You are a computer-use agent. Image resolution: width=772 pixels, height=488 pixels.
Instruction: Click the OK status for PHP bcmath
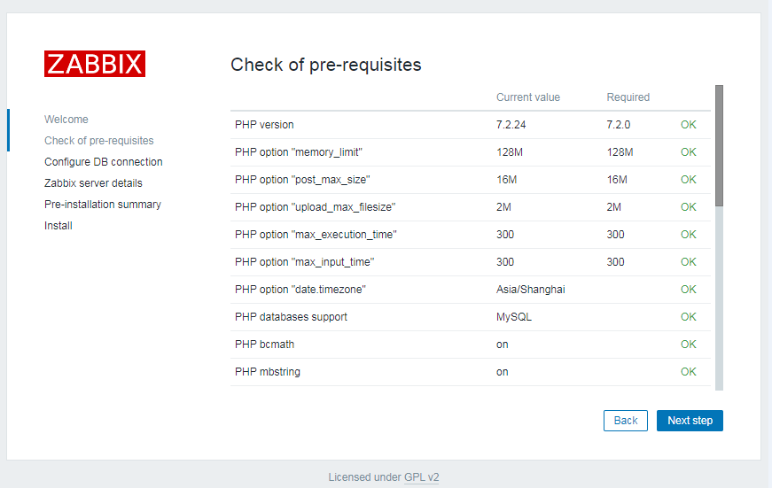(x=688, y=345)
